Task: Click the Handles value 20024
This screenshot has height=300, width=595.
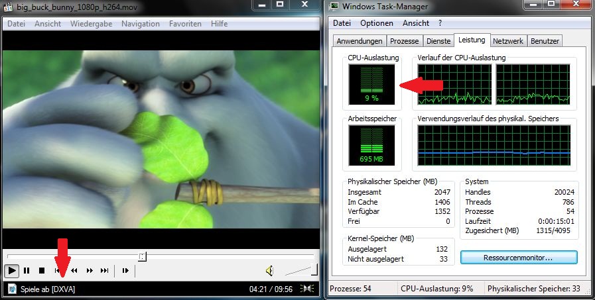Action: [x=564, y=192]
